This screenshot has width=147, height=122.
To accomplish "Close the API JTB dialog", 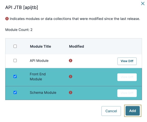I will coord(143,4).
